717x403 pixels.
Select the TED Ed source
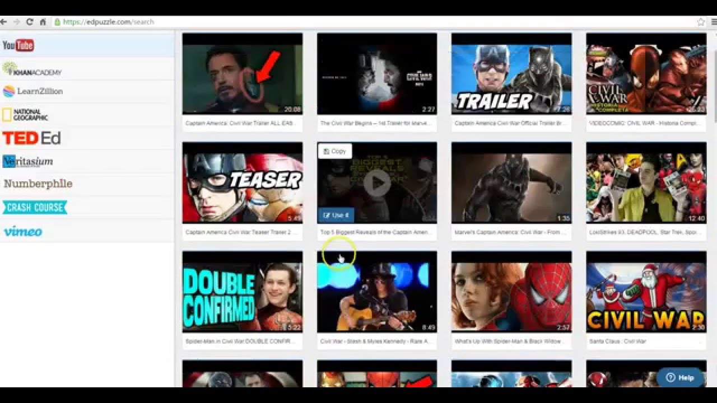87,138
